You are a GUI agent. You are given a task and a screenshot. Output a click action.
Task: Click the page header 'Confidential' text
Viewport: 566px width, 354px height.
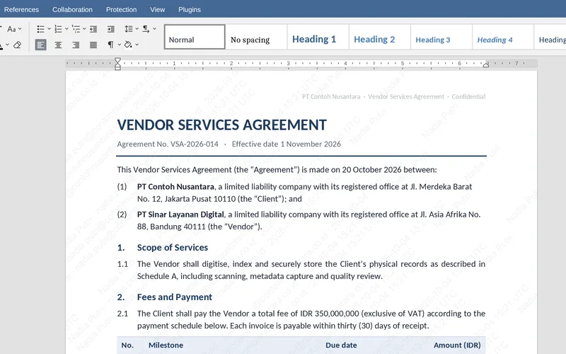pos(468,97)
